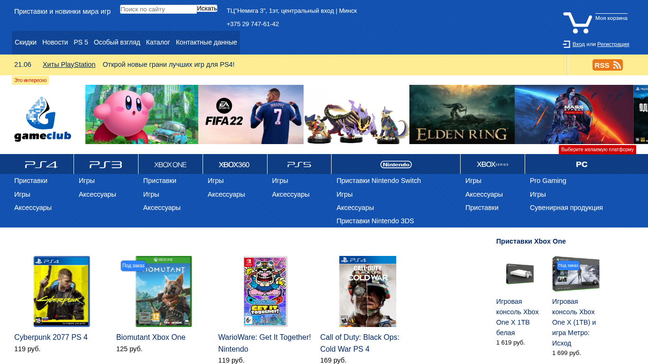Select the Xbox Series platform logo
Image resolution: width=648 pixels, height=364 pixels.
[x=492, y=164]
